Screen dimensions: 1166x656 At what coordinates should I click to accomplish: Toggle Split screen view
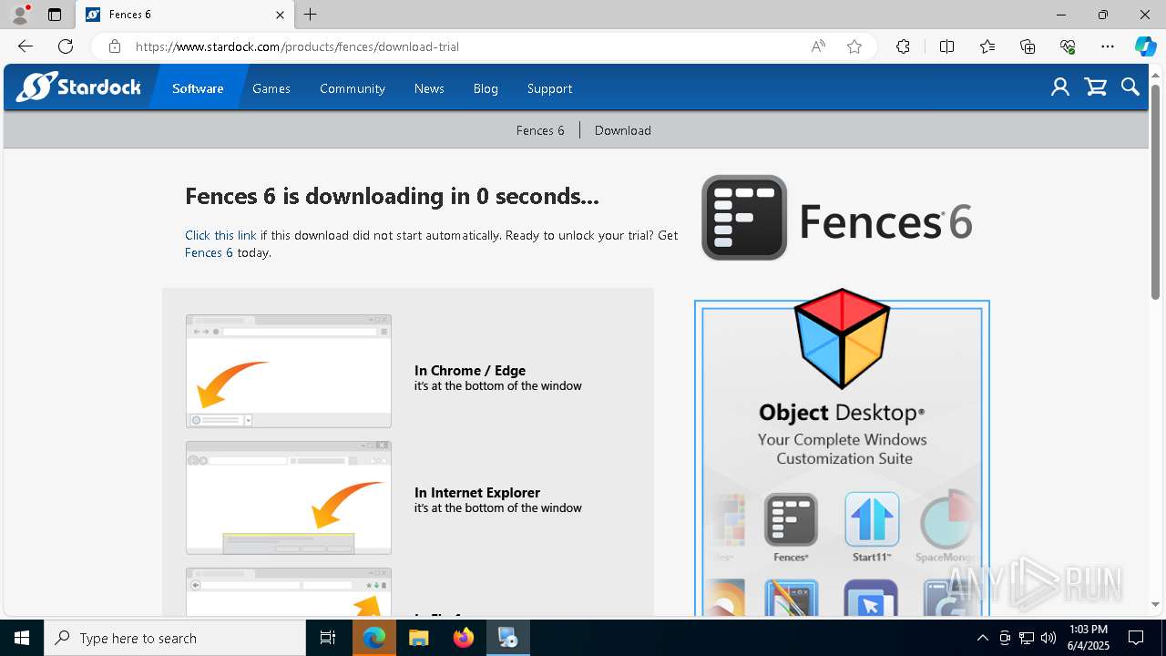[x=946, y=46]
